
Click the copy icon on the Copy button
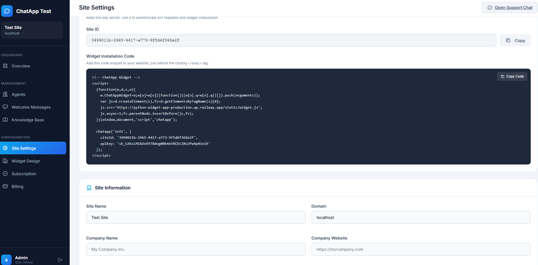coord(508,40)
